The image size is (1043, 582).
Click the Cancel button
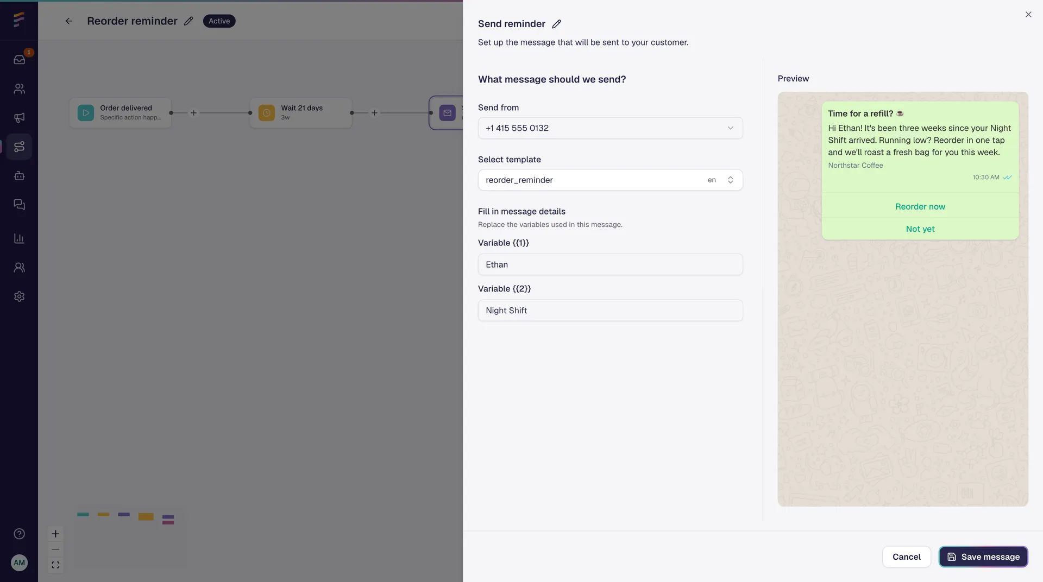[906, 557]
